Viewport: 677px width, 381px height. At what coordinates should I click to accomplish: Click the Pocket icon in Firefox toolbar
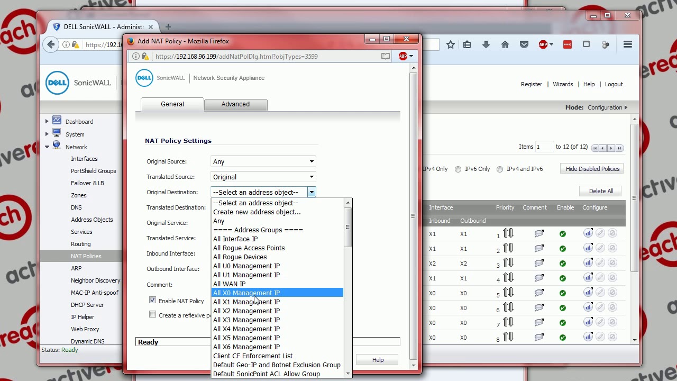(x=524, y=45)
